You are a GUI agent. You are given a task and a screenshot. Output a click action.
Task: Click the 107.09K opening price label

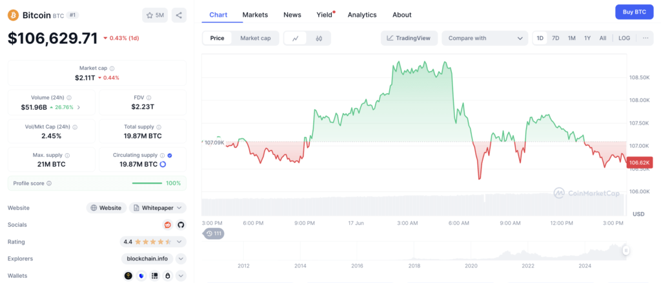click(214, 143)
